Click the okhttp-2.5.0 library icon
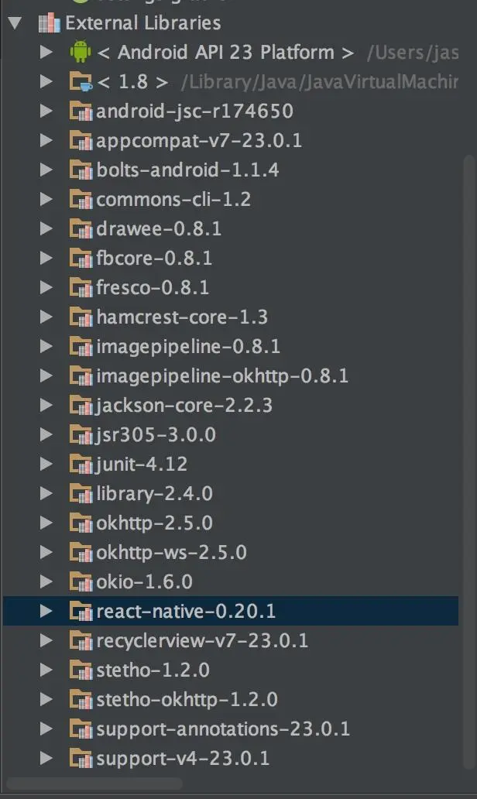Viewport: 477px width, 799px height. click(x=81, y=523)
